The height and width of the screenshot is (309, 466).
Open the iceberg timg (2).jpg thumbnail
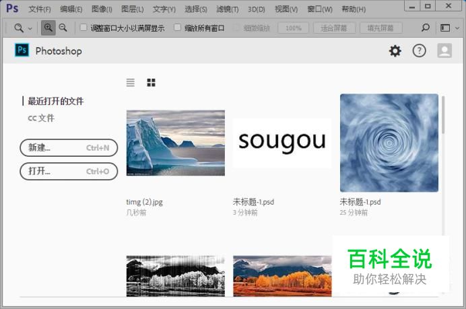176,143
